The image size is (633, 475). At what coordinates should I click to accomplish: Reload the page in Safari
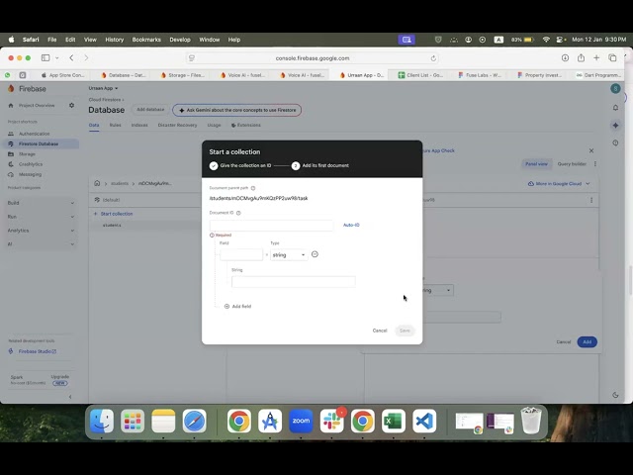click(x=433, y=58)
